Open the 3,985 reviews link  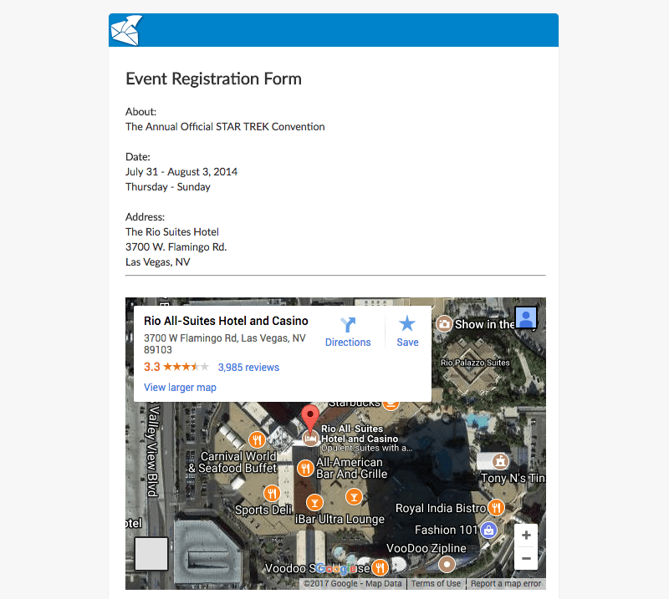(248, 368)
